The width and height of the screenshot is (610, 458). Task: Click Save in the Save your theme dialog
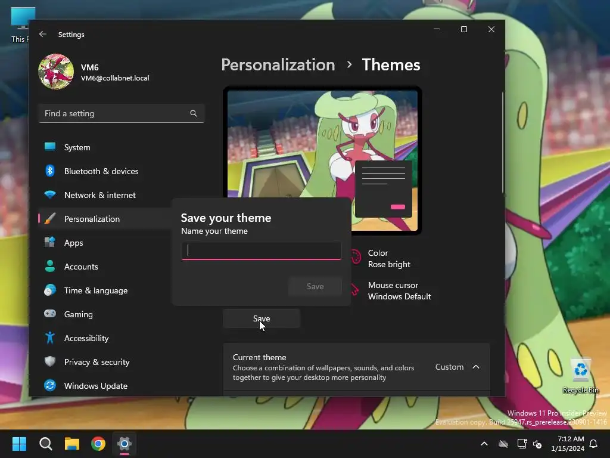coord(315,286)
